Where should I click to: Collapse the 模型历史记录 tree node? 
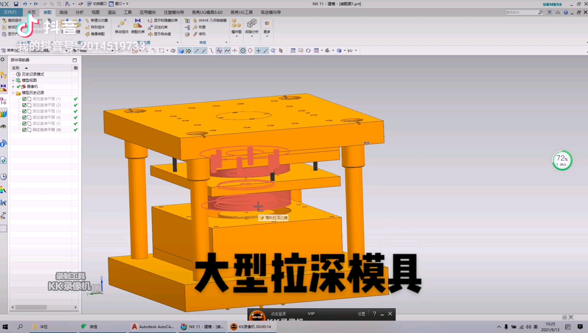tap(13, 93)
